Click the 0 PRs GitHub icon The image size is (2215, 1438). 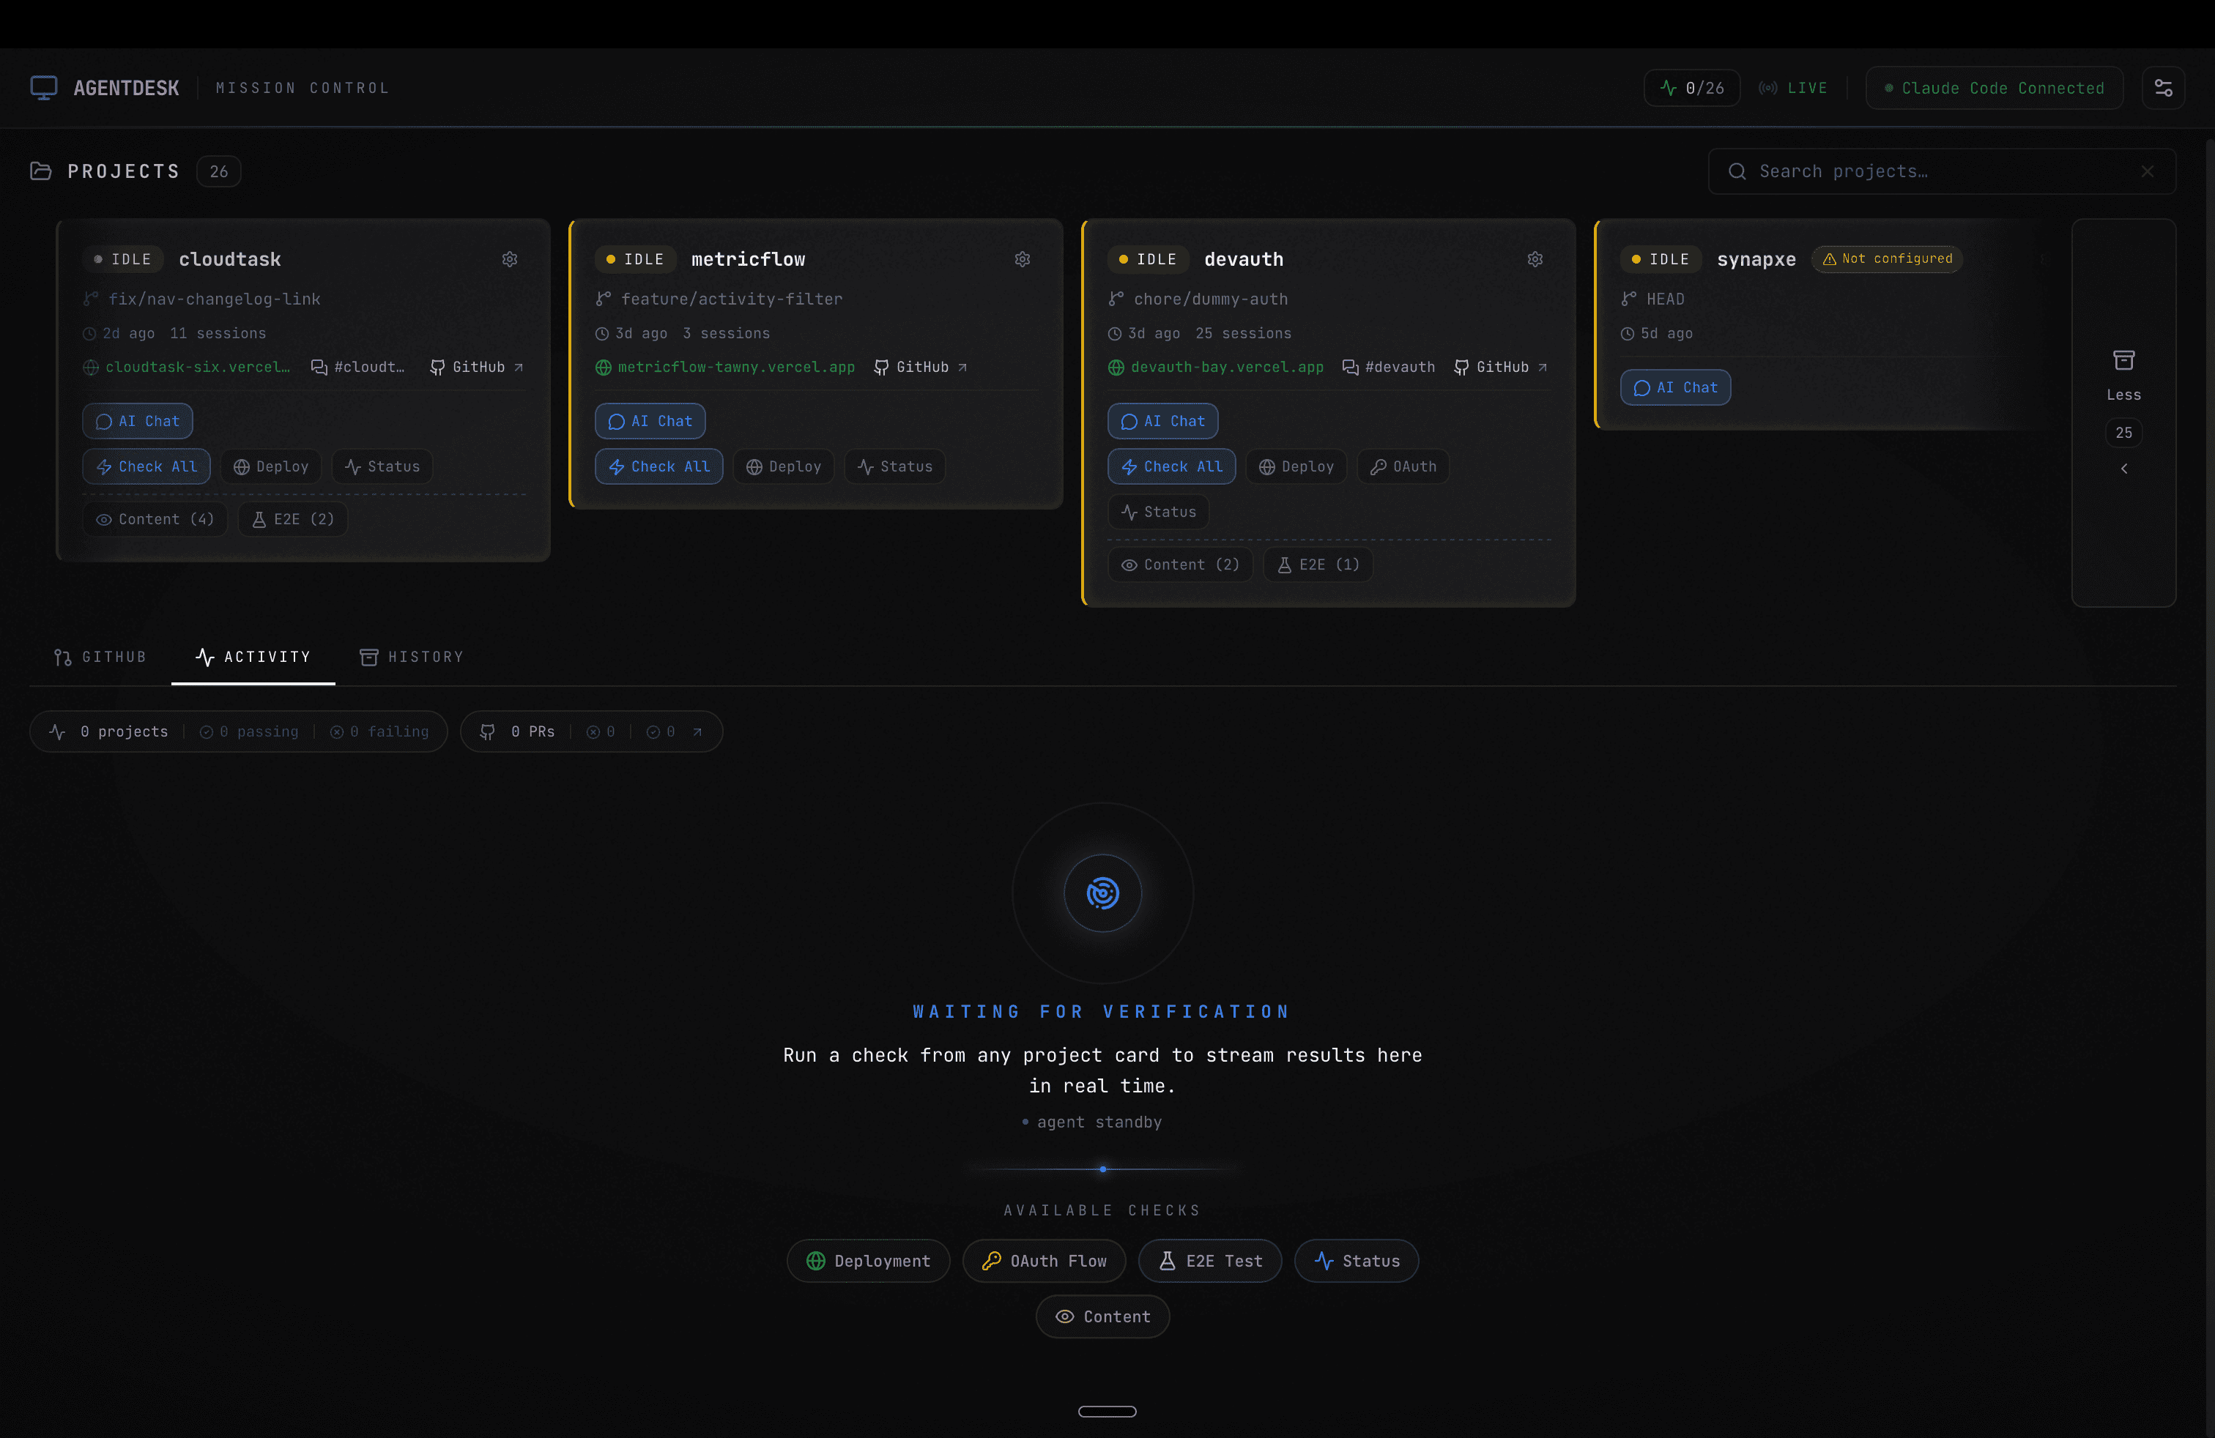[487, 732]
